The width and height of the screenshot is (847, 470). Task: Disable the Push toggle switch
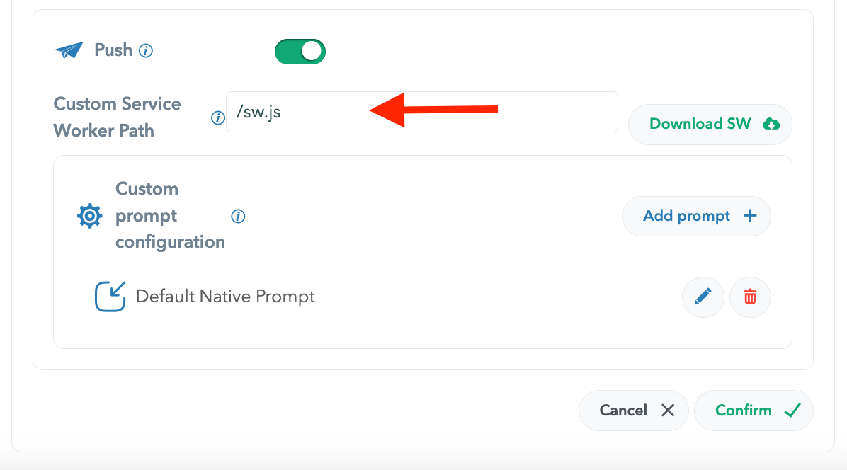300,52
